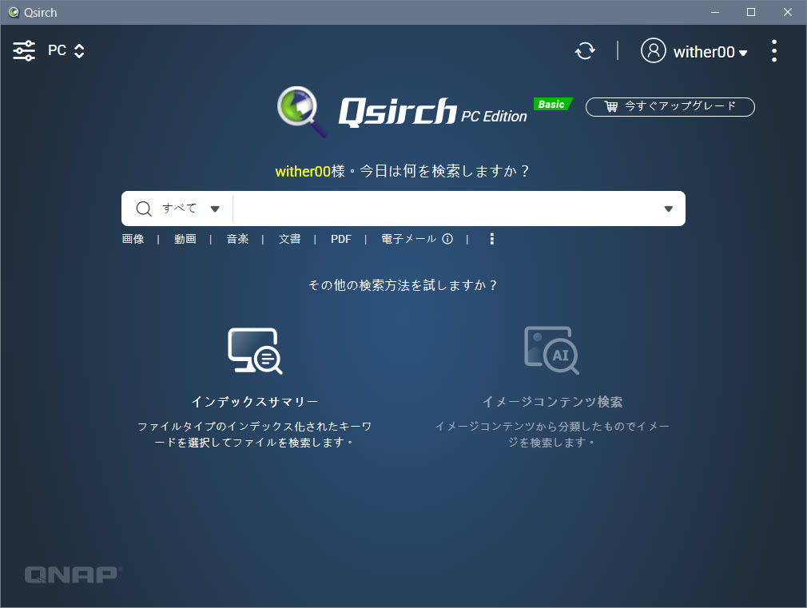Open the search settings sliders icon

[x=24, y=51]
